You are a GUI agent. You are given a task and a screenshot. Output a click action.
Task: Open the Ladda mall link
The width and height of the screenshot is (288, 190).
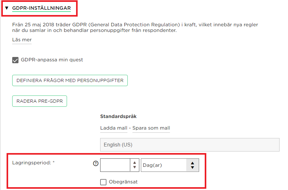click(x=114, y=128)
